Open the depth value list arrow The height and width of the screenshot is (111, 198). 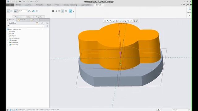click(x=27, y=11)
